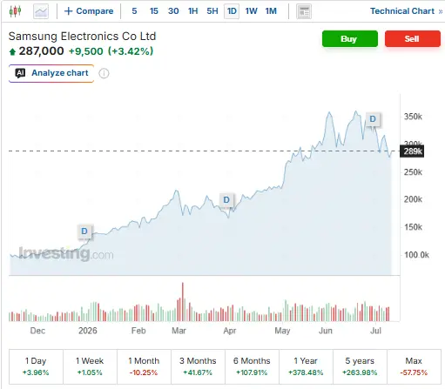
Task: Click the info icon beside Analyze chart
Action: [x=104, y=73]
